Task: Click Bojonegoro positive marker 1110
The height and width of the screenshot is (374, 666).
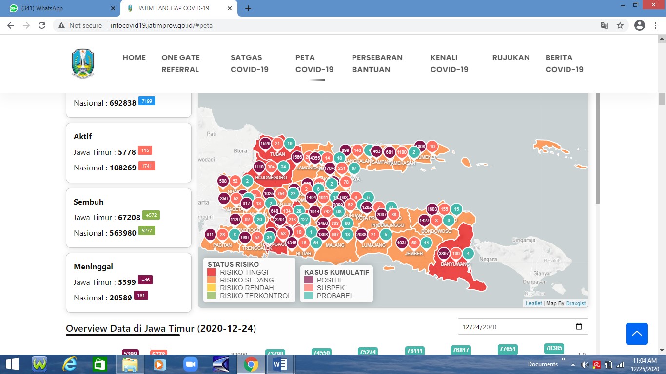Action: 259,167
